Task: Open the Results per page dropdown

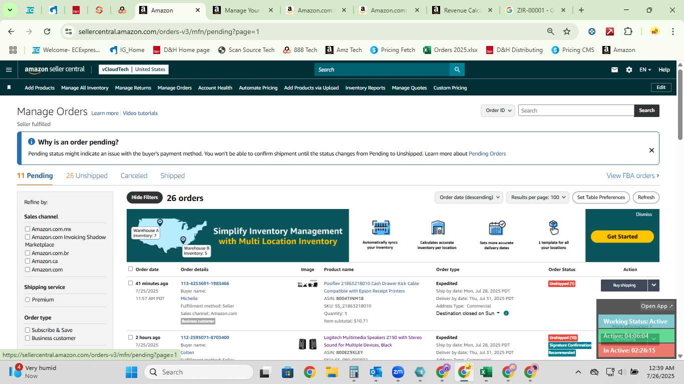Action: tap(538, 197)
